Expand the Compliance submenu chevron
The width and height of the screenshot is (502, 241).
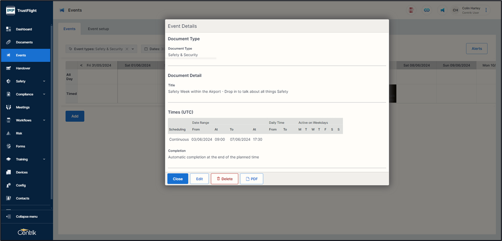44,94
